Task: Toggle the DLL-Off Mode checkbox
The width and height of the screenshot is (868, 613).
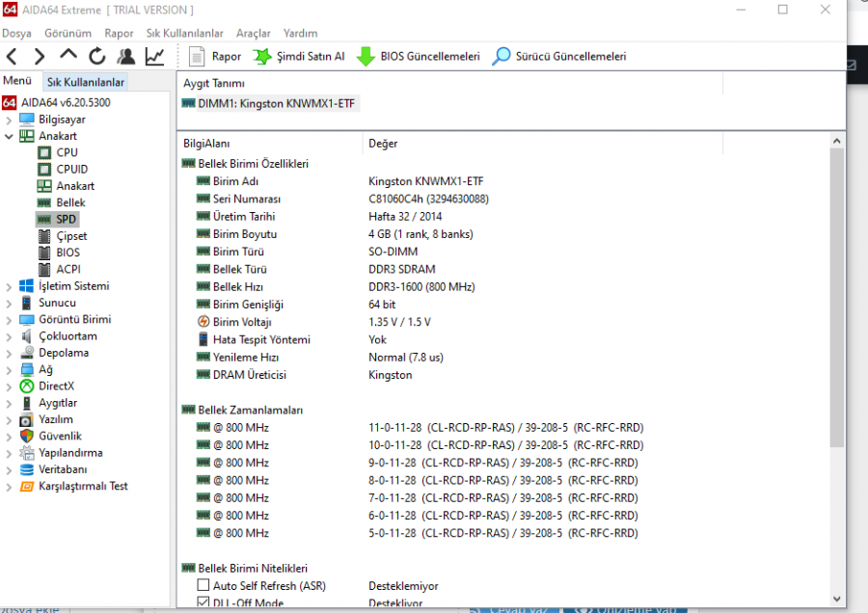Action: click(203, 602)
